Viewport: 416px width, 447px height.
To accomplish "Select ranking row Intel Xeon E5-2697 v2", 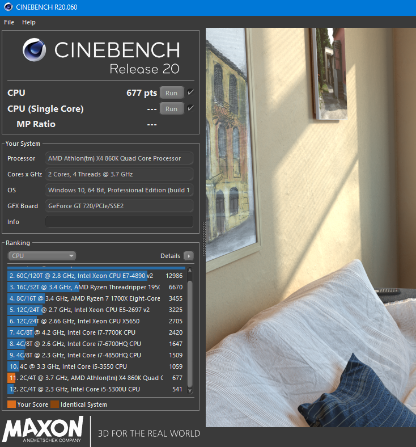I will pyautogui.click(x=96, y=310).
